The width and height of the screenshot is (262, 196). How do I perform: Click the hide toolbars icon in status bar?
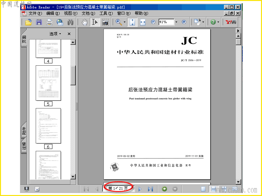point(37,189)
